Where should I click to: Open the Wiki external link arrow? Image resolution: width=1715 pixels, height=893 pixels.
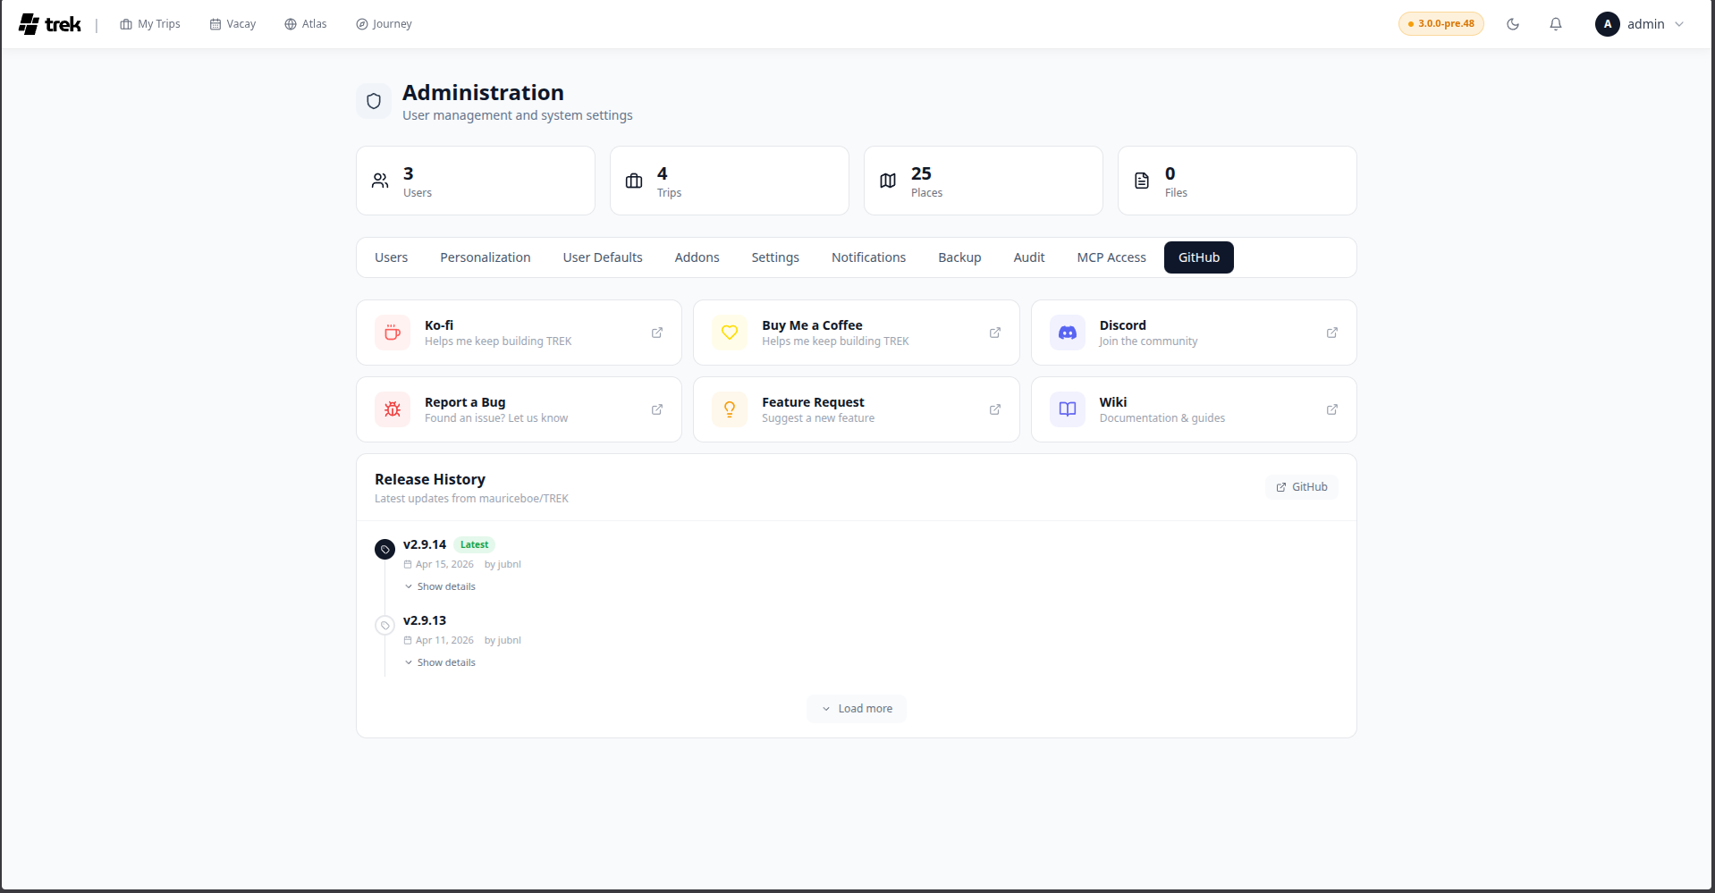tap(1332, 409)
